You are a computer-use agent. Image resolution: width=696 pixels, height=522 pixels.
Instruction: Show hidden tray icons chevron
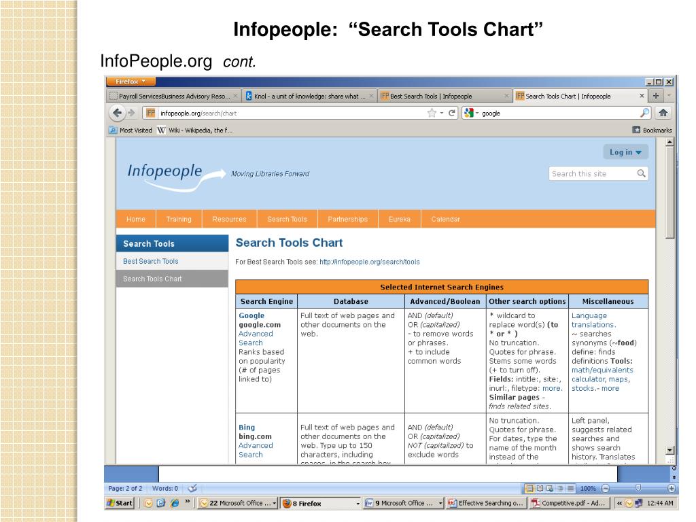point(619,503)
